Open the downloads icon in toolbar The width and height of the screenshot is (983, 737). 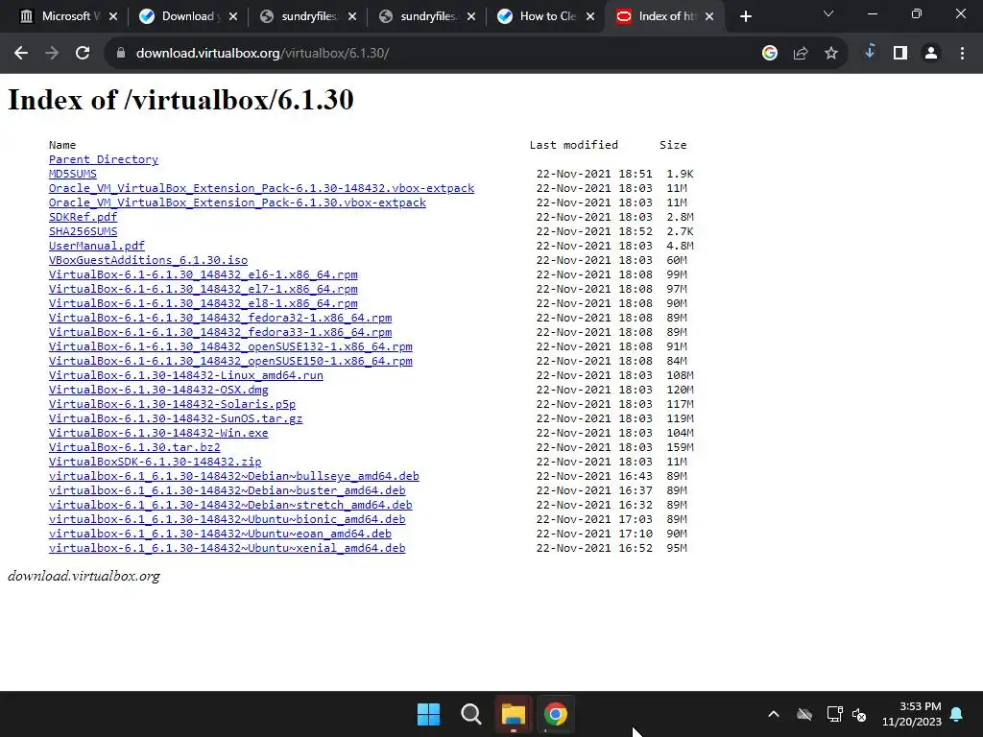tap(870, 52)
